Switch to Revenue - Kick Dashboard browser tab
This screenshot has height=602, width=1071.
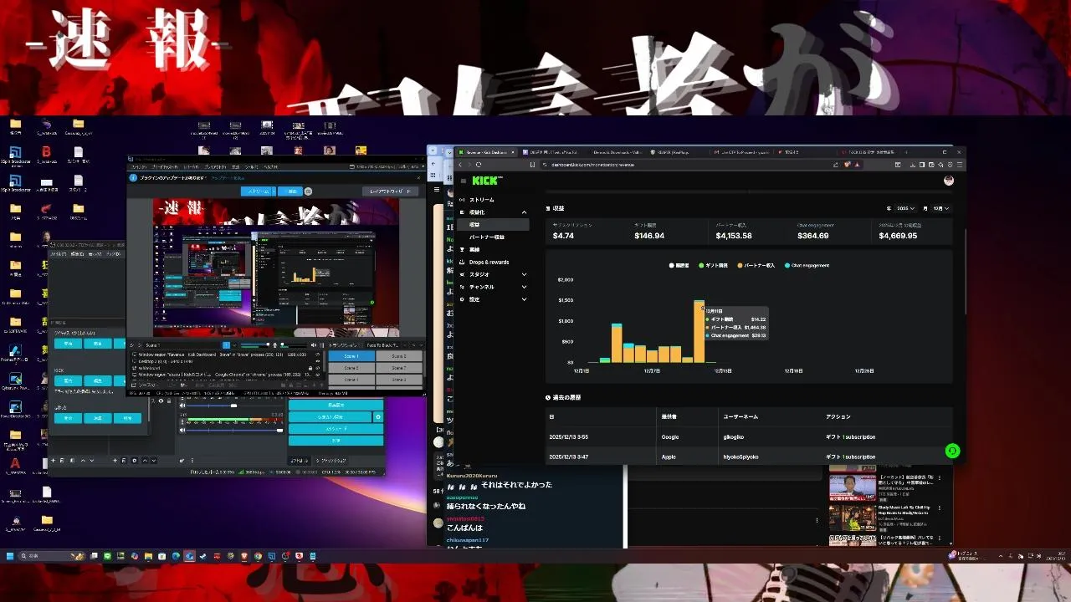pos(487,152)
